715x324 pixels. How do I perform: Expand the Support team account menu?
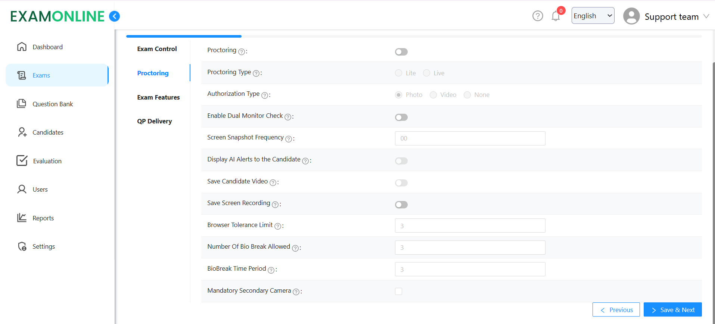pyautogui.click(x=666, y=16)
